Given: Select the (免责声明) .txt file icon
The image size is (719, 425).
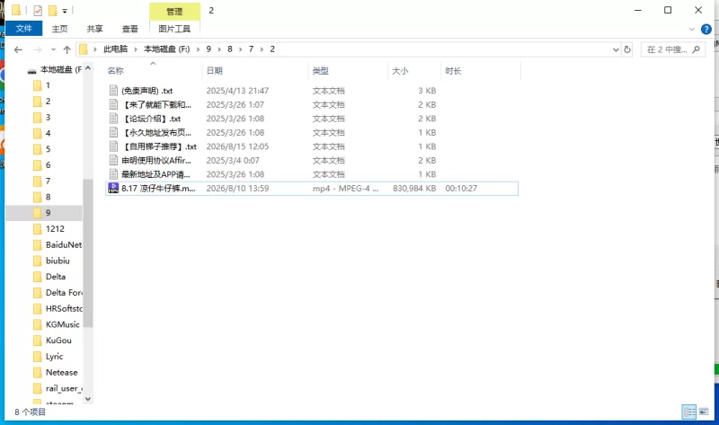Looking at the screenshot, I should tap(113, 91).
